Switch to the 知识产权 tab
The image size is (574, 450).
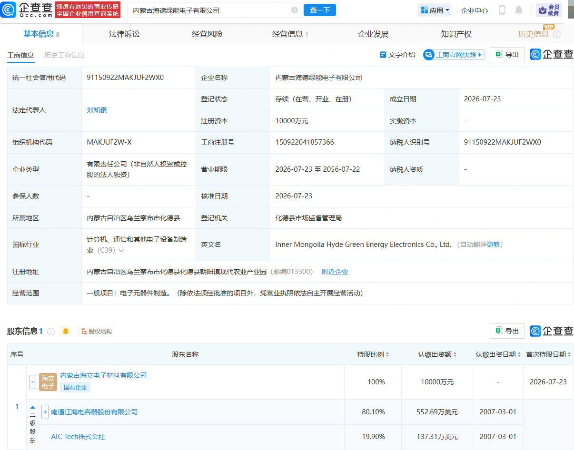coord(456,34)
